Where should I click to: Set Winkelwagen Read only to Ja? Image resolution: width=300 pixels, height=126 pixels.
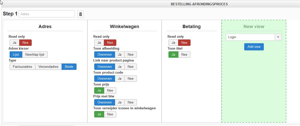(x=99, y=43)
